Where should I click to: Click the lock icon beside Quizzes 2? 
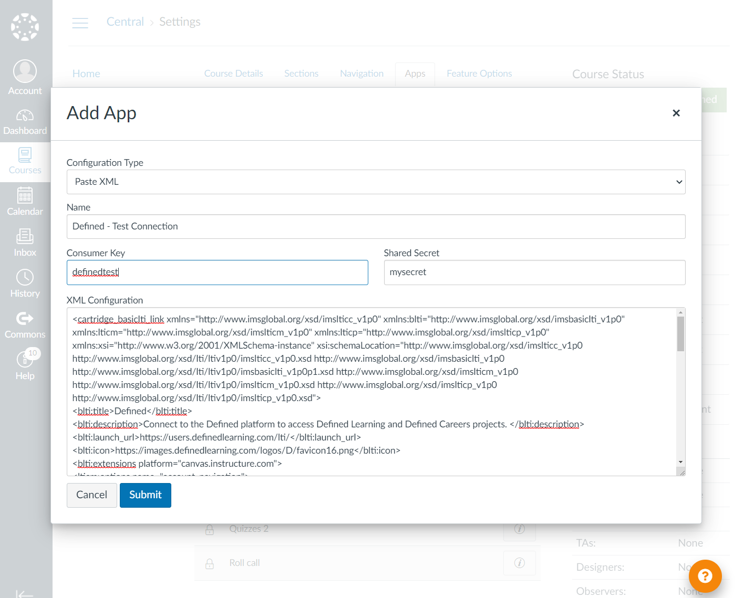[210, 529]
